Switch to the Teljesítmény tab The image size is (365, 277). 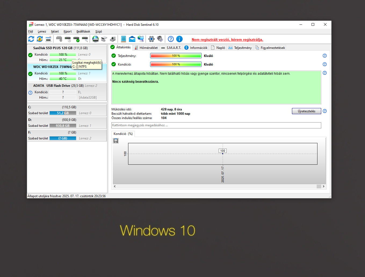coord(240,48)
